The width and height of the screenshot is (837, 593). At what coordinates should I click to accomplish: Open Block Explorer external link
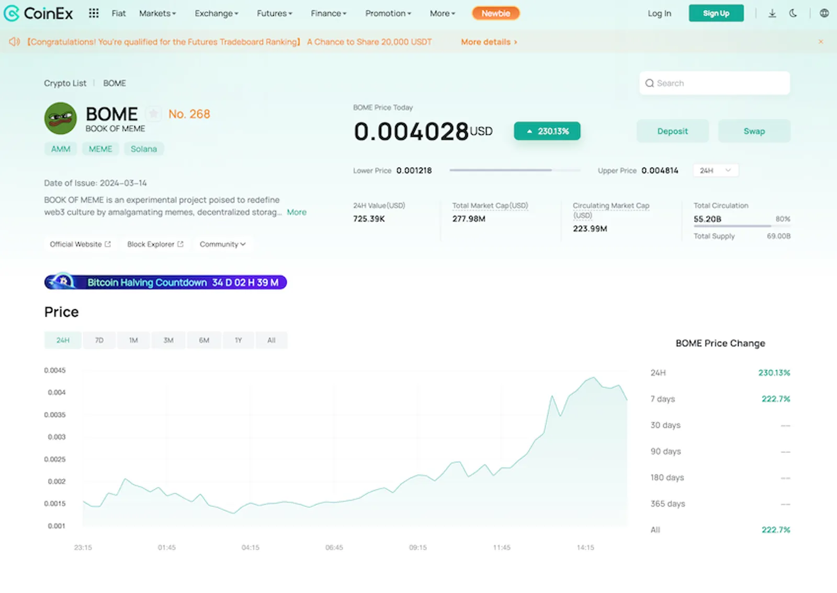pyautogui.click(x=155, y=244)
